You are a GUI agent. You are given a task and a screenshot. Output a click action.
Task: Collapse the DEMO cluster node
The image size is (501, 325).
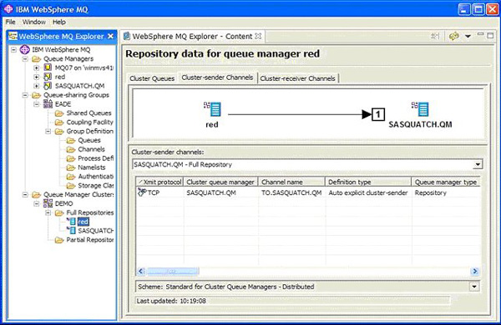point(37,203)
